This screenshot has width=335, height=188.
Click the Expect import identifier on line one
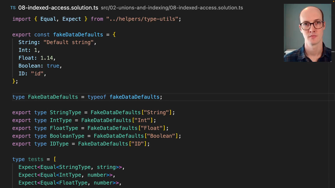72,19
